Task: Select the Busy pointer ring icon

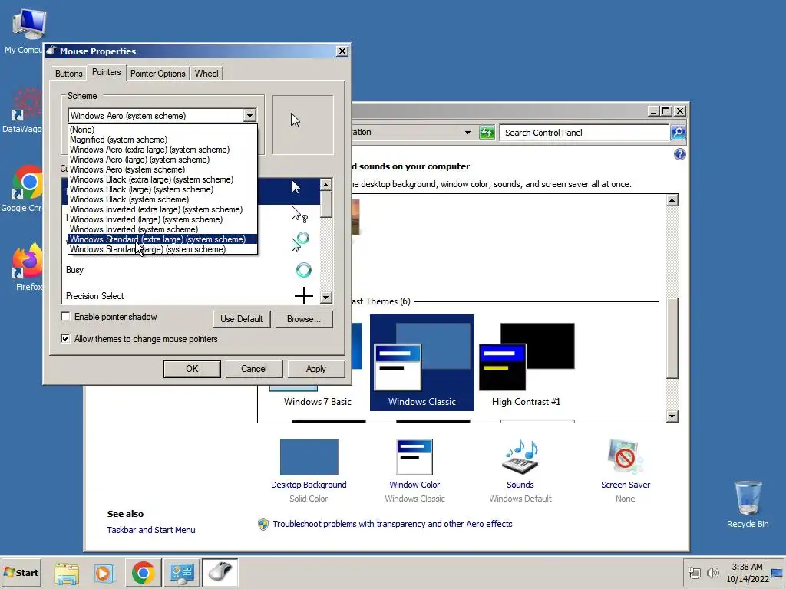Action: tap(303, 270)
